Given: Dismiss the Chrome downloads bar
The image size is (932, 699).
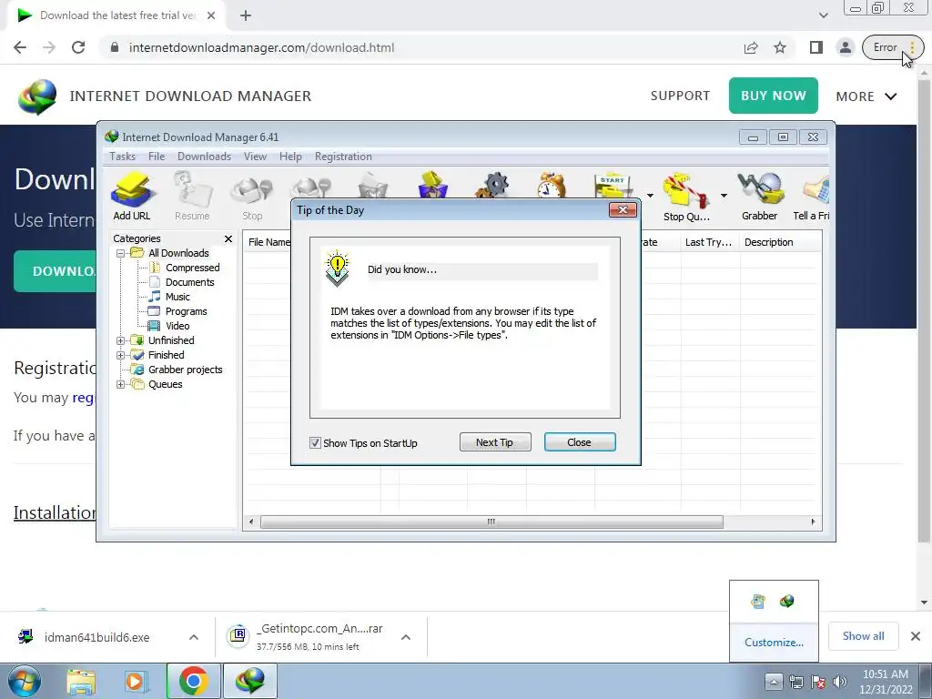Looking at the screenshot, I should tap(916, 636).
